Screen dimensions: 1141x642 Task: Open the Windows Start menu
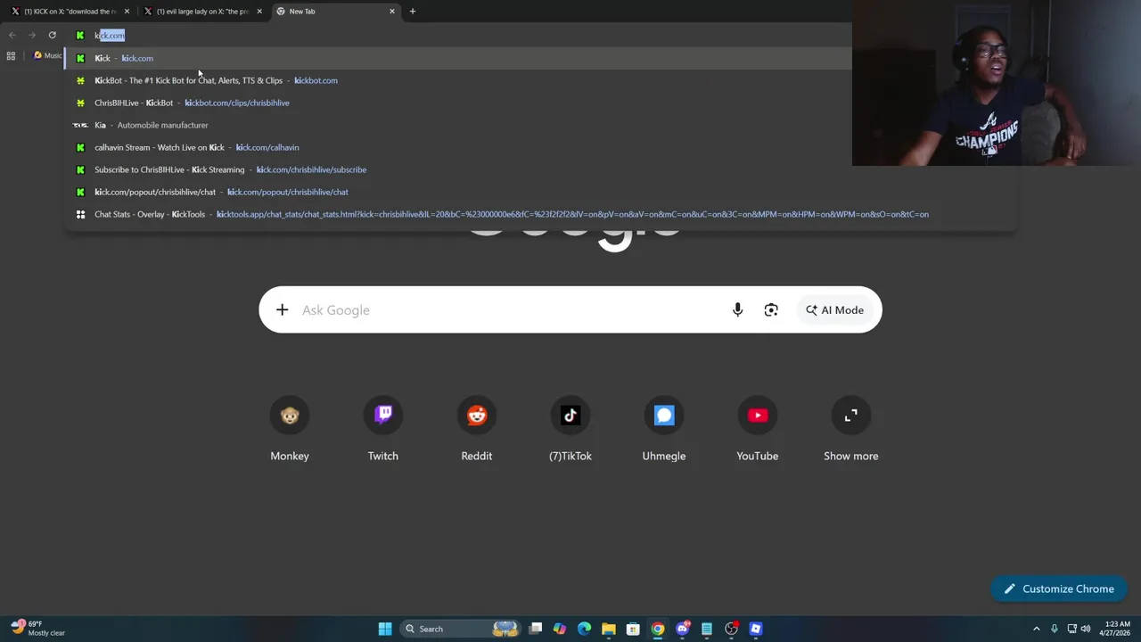coord(385,629)
